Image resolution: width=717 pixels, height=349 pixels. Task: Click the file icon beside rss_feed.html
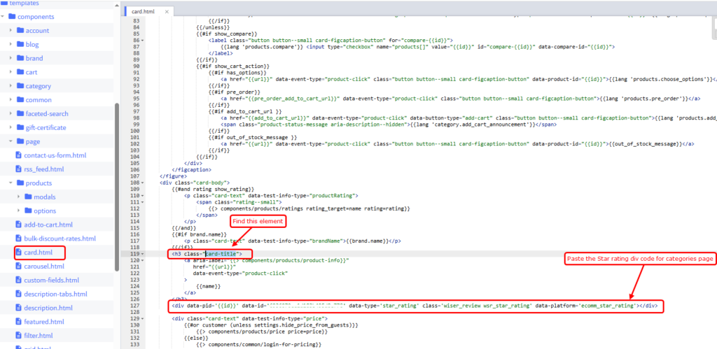[x=19, y=169]
